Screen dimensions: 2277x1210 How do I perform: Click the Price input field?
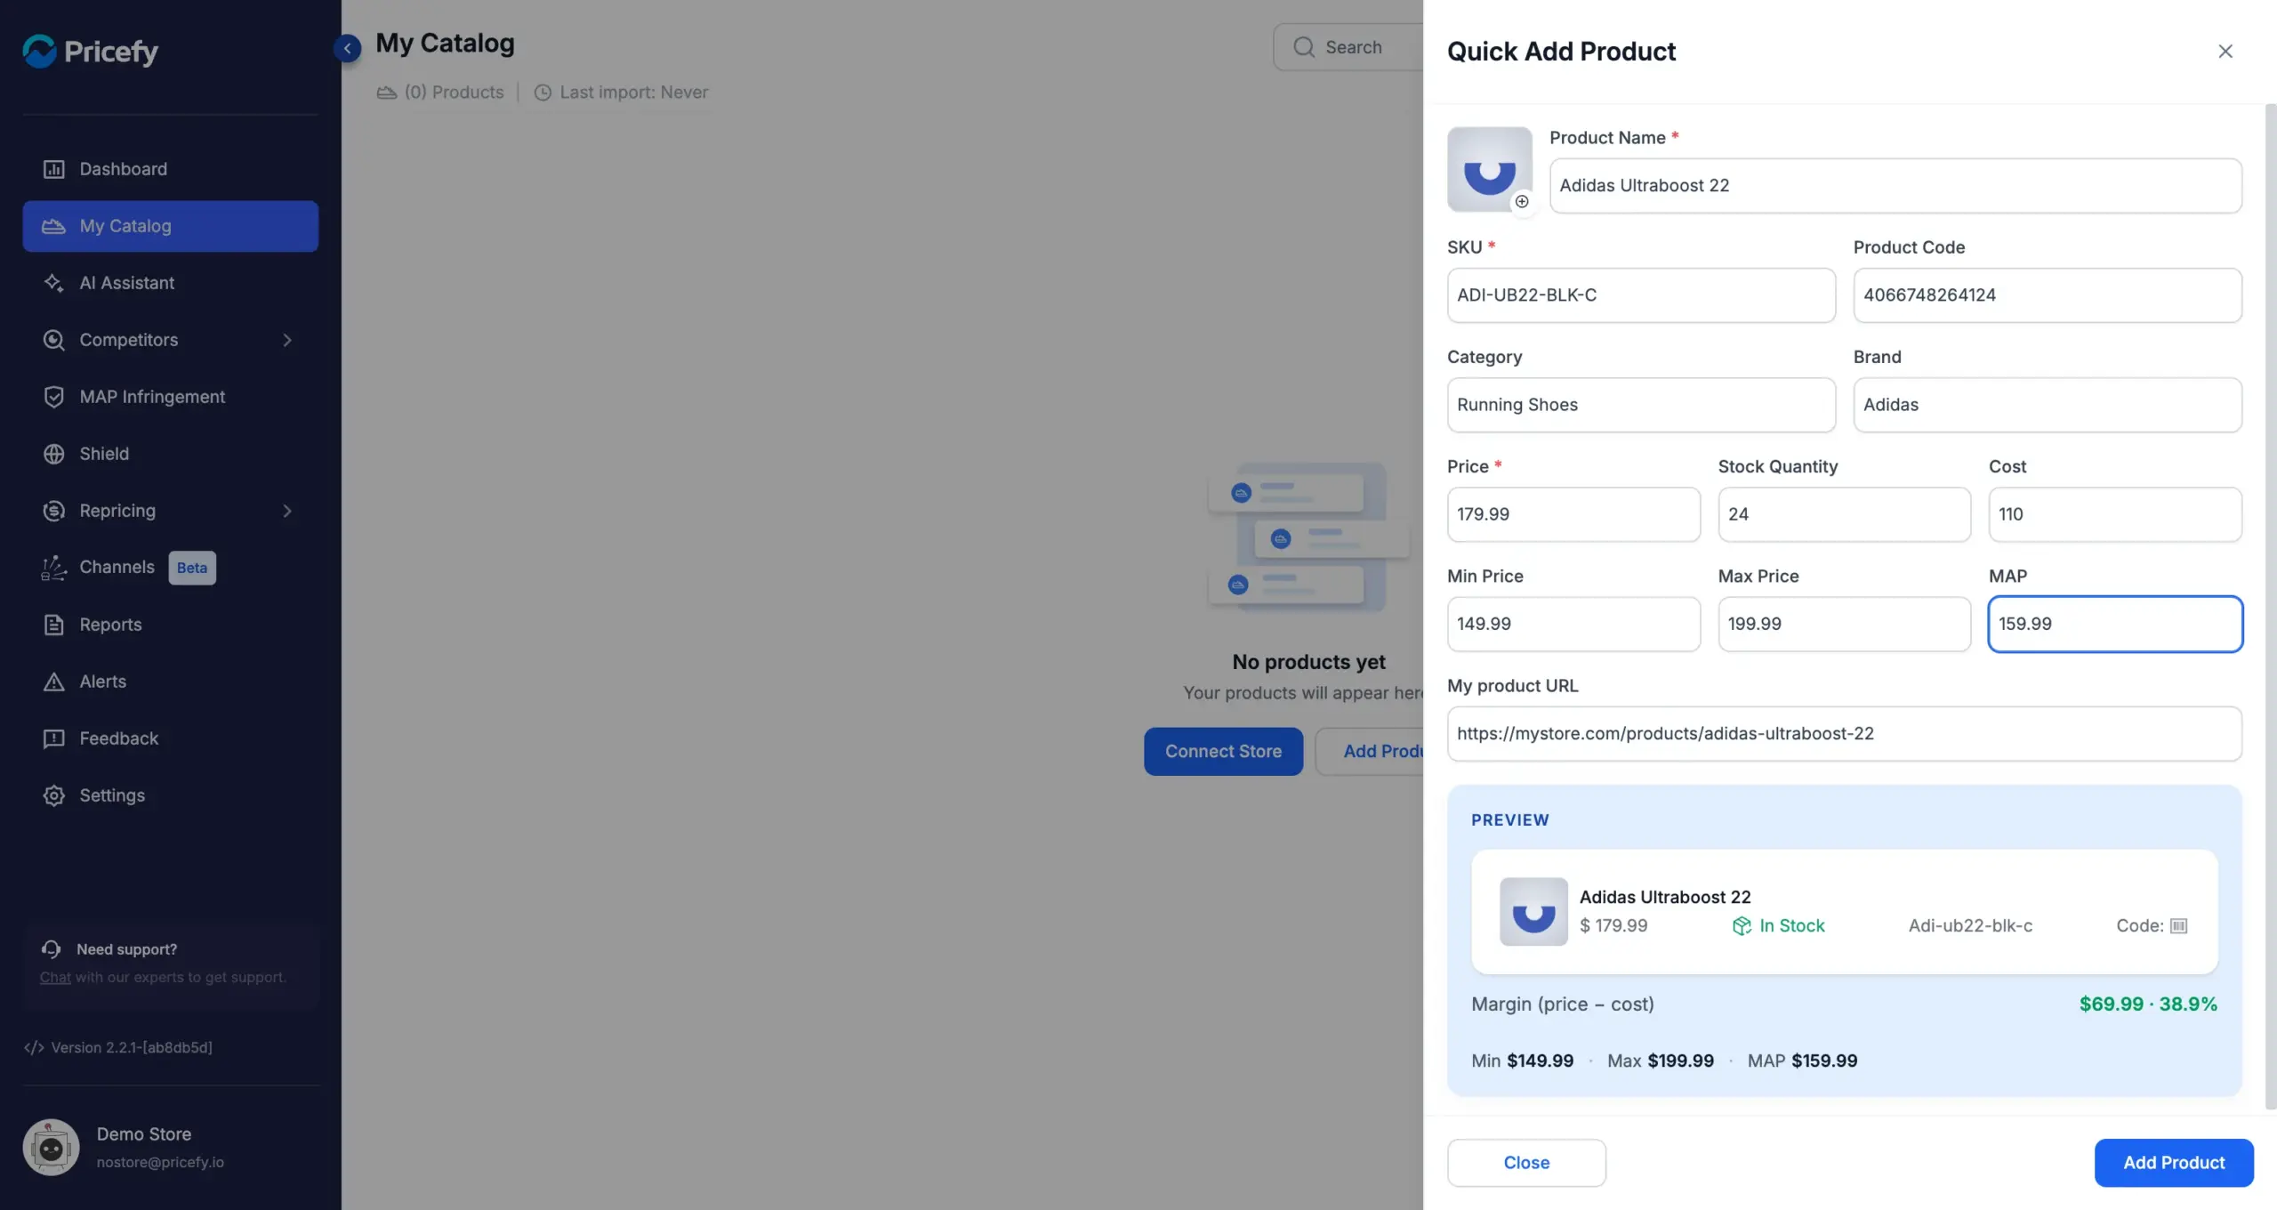(1573, 514)
